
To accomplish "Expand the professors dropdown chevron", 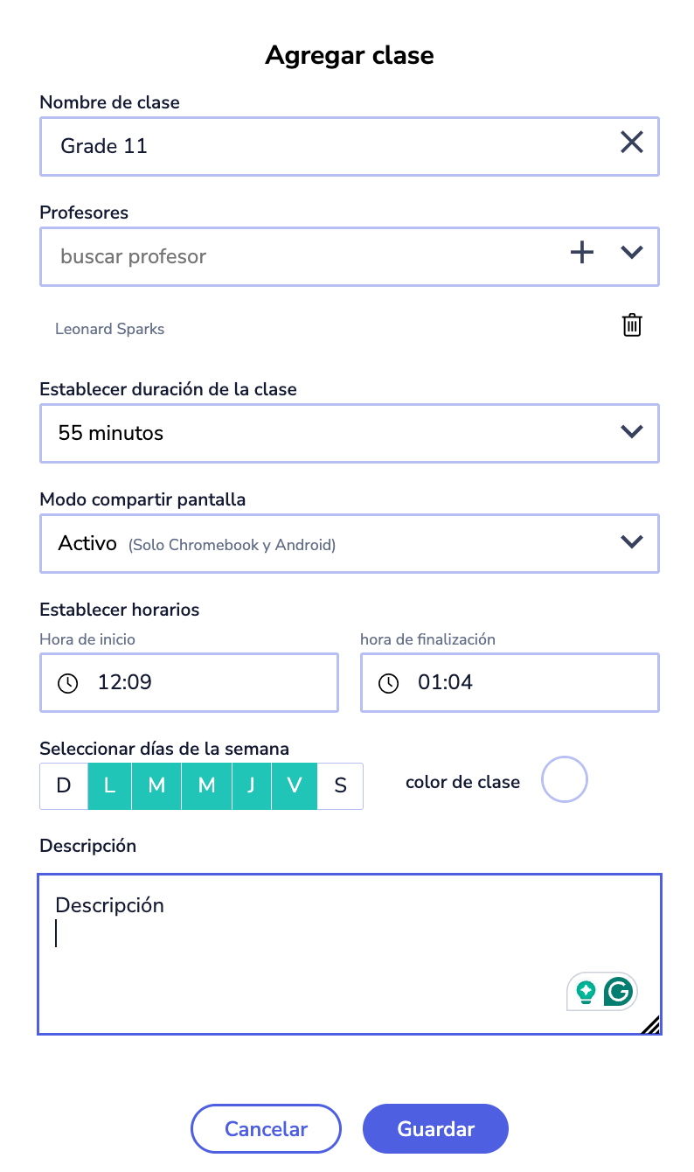I will pyautogui.click(x=631, y=253).
